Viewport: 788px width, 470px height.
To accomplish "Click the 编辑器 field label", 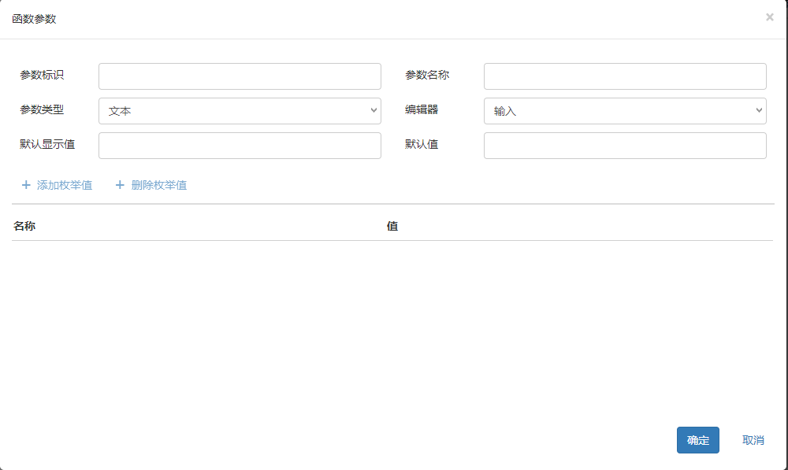I will pos(422,109).
